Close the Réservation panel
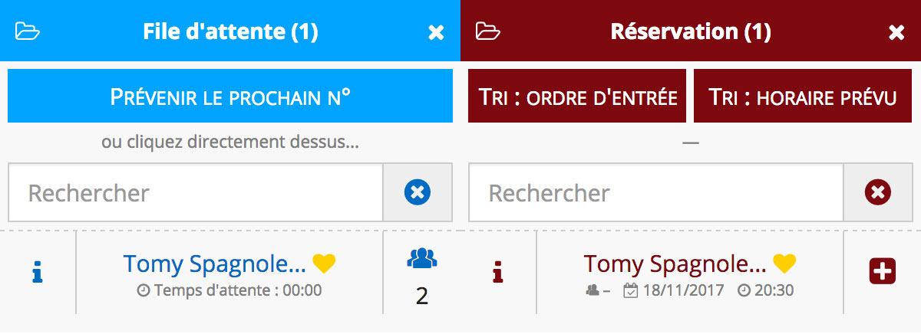 tap(896, 32)
